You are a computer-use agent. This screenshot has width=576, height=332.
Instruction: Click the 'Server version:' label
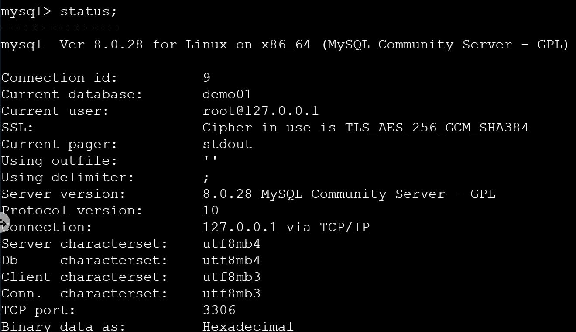tap(63, 194)
